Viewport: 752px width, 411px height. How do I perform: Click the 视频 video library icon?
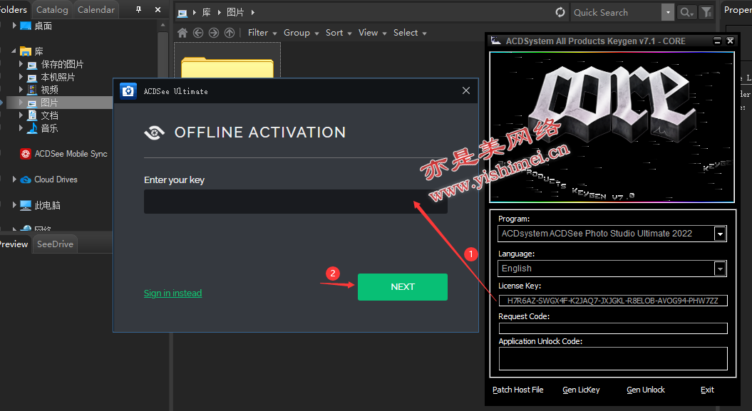point(32,90)
